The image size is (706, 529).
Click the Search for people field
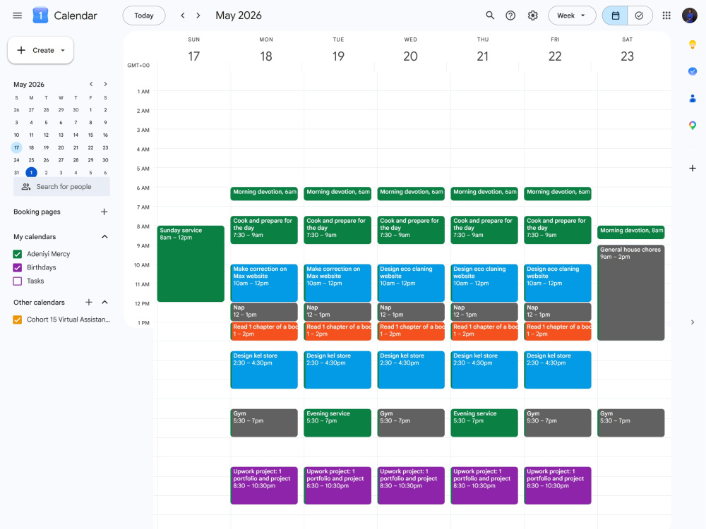(61, 187)
